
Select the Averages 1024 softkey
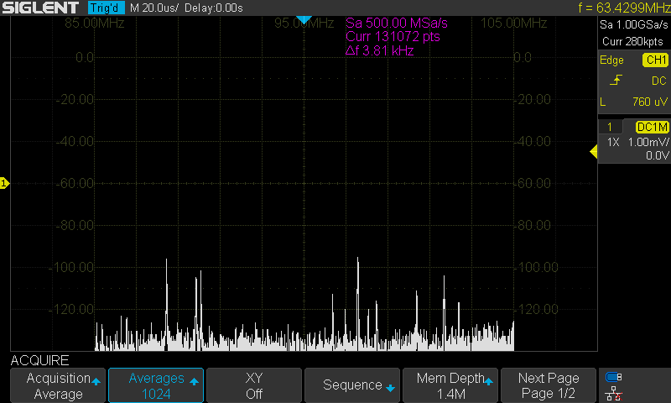(x=156, y=385)
